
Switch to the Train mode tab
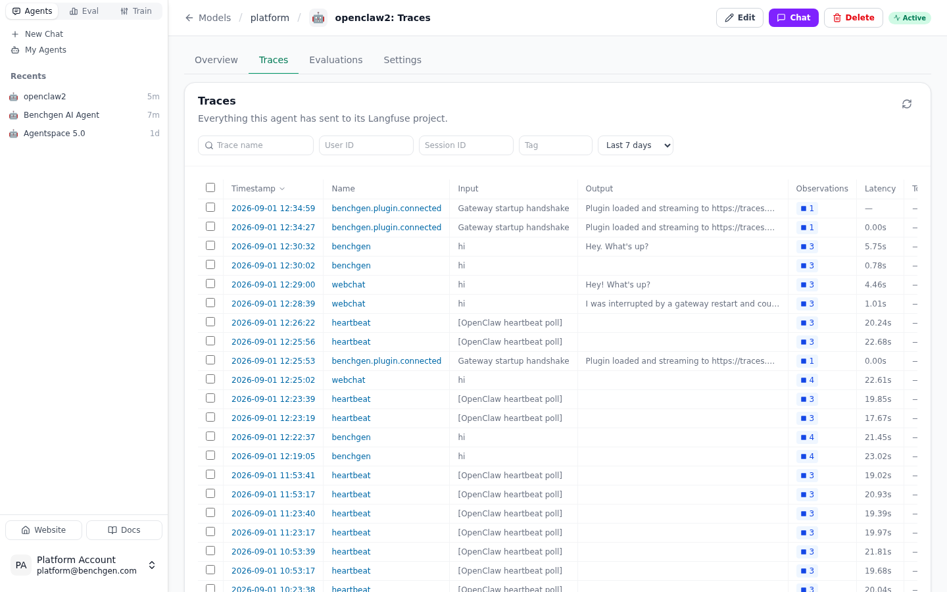[136, 11]
